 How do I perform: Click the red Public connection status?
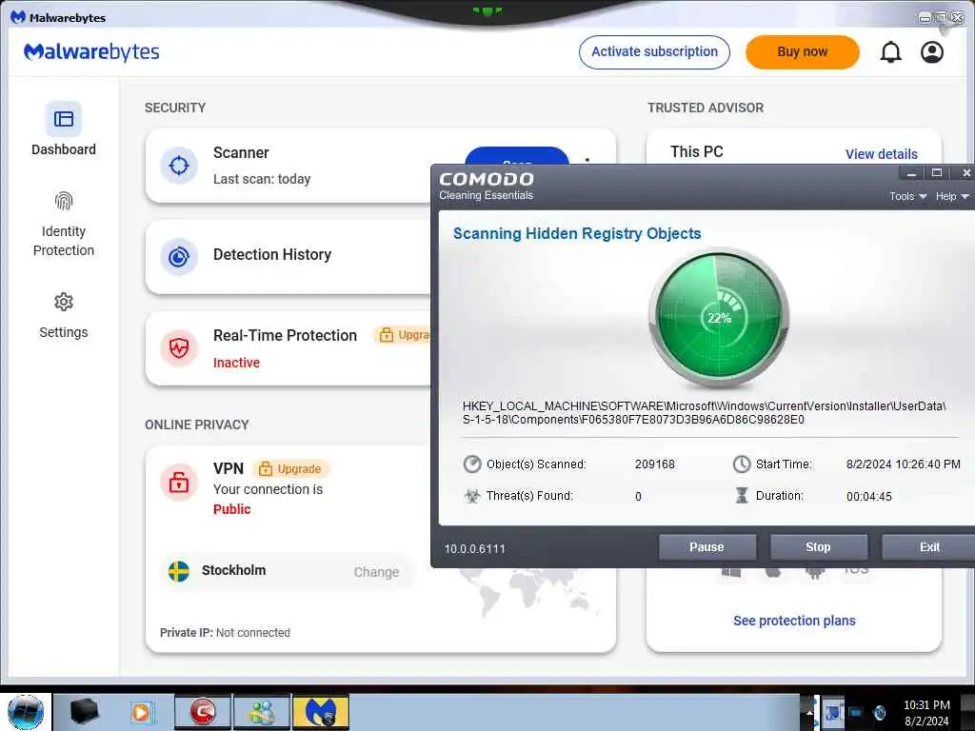(x=232, y=509)
